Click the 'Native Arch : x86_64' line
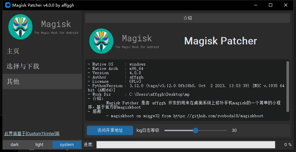This screenshot has height=152, width=296. [116, 69]
